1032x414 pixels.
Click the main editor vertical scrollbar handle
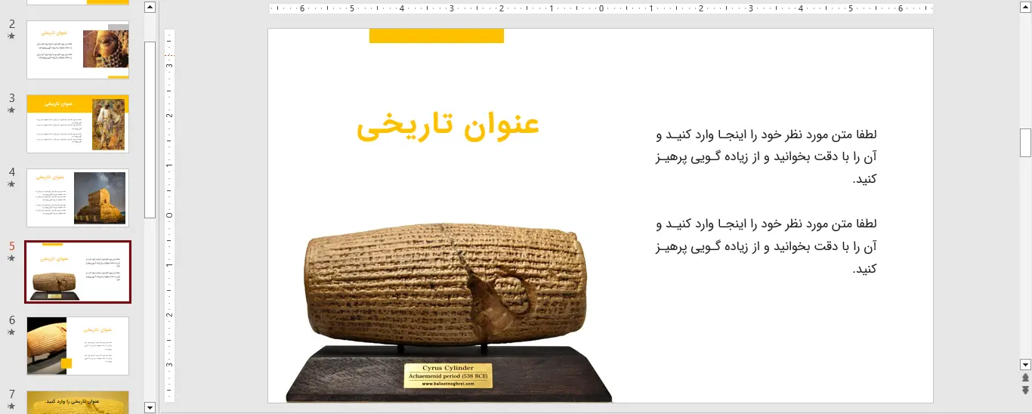(x=1025, y=142)
